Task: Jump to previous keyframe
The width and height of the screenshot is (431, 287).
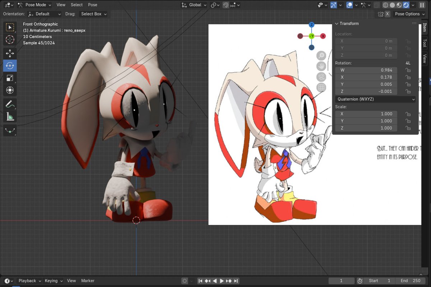Action: coord(208,281)
